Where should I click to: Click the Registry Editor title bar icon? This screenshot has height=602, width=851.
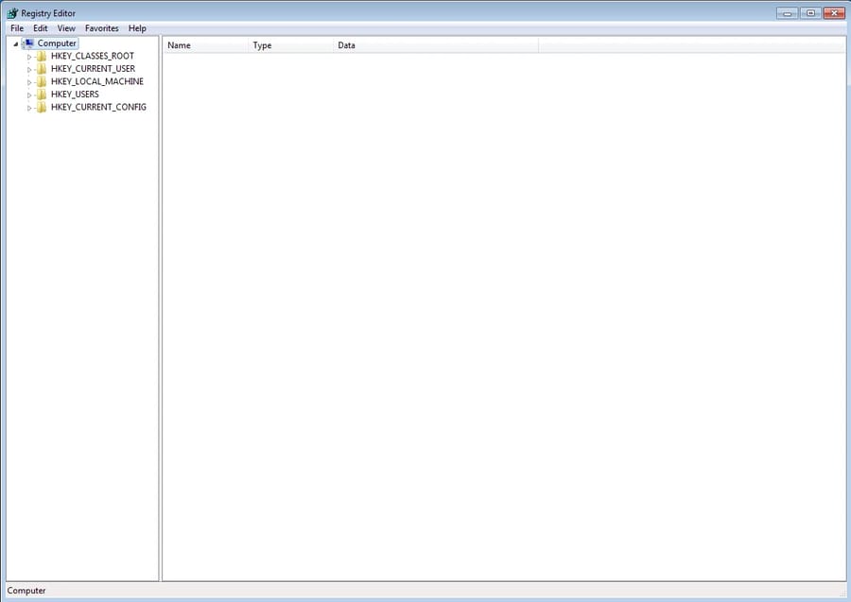12,13
